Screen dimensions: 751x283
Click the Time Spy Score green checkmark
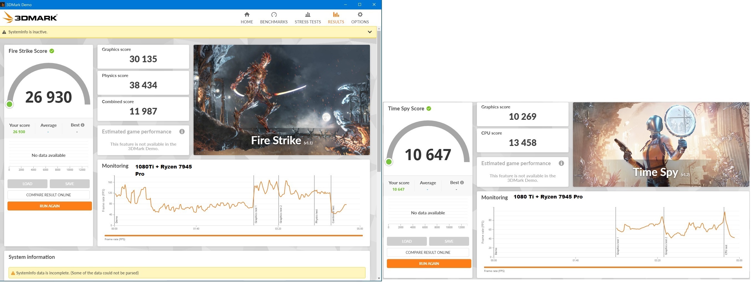tap(429, 108)
